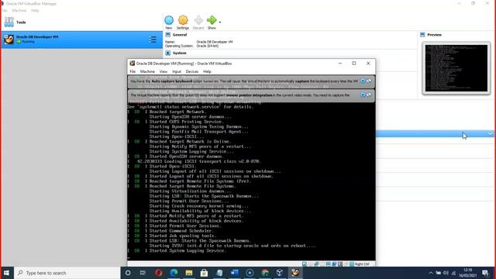Expand chevron on highlighted blue details row

tap(490, 134)
